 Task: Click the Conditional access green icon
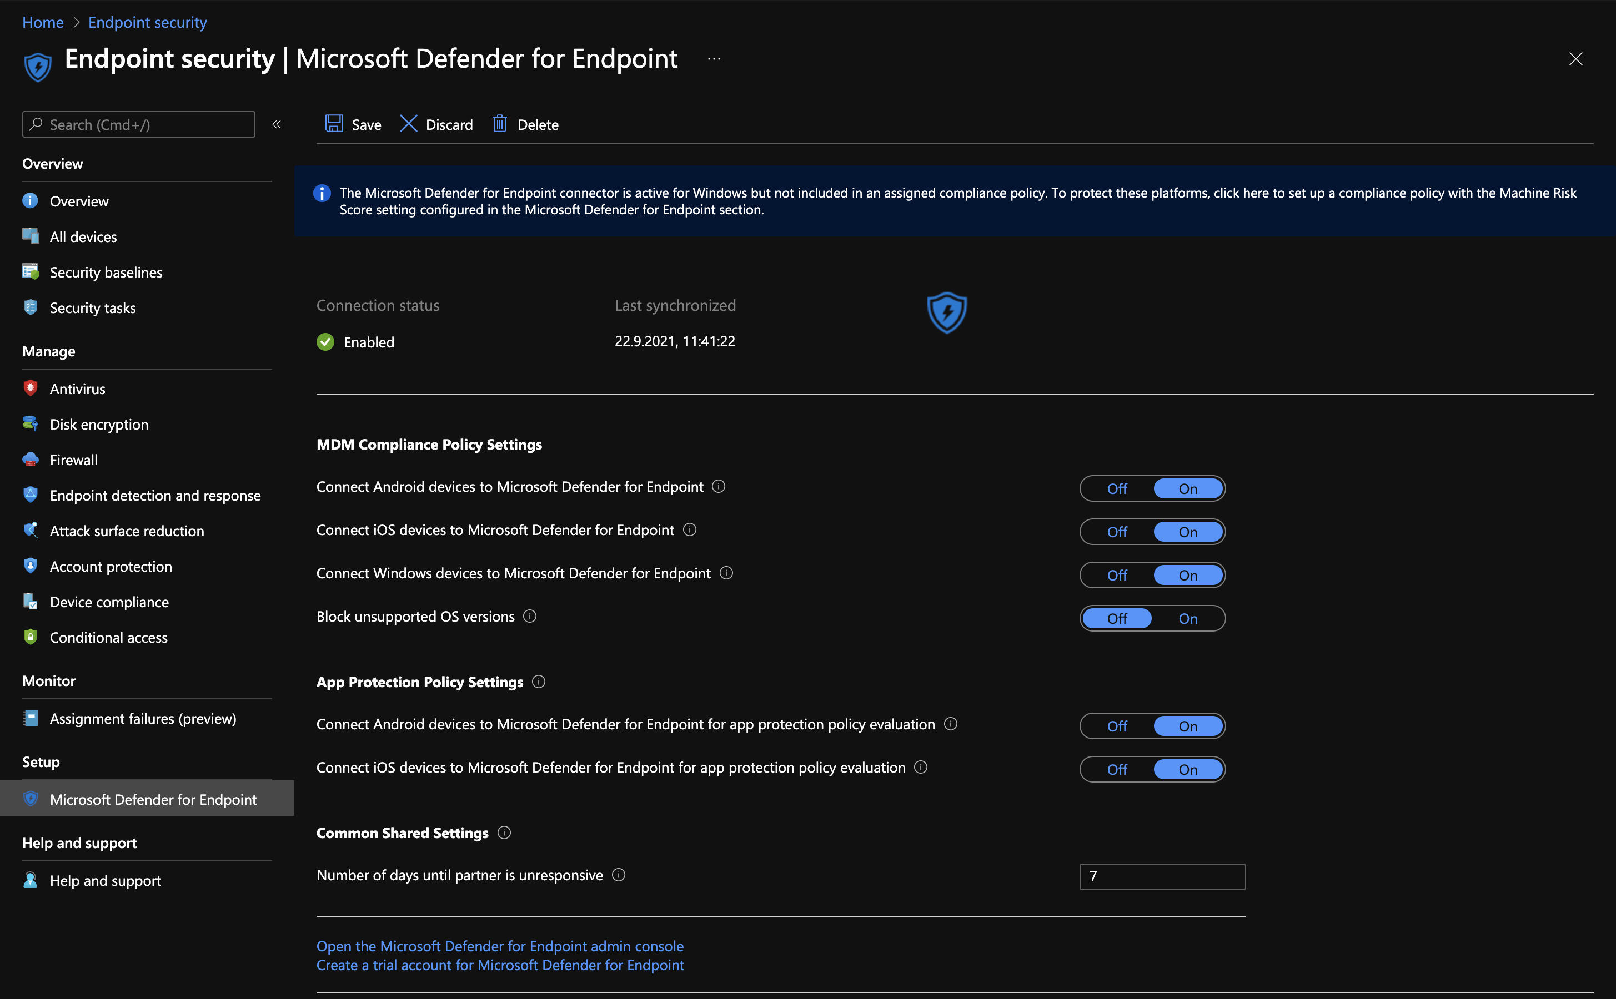point(31,637)
